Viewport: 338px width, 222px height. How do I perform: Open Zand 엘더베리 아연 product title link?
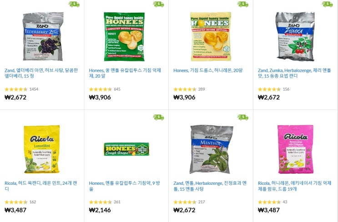(41, 73)
